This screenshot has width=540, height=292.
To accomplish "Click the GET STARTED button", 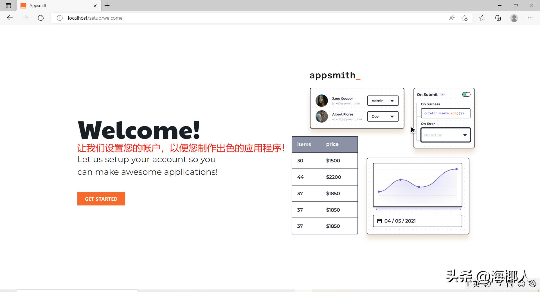I will tap(101, 199).
